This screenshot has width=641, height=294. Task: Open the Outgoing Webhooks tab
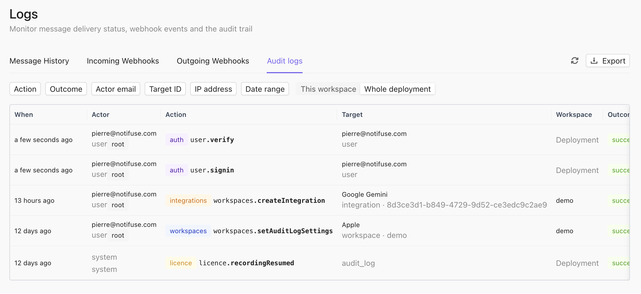pos(213,61)
